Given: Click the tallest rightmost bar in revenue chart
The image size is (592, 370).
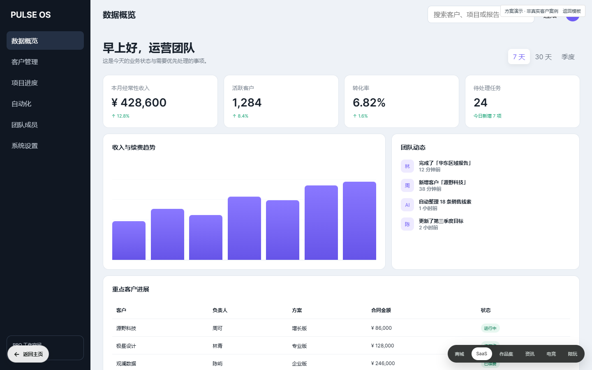Looking at the screenshot, I should [x=359, y=221].
